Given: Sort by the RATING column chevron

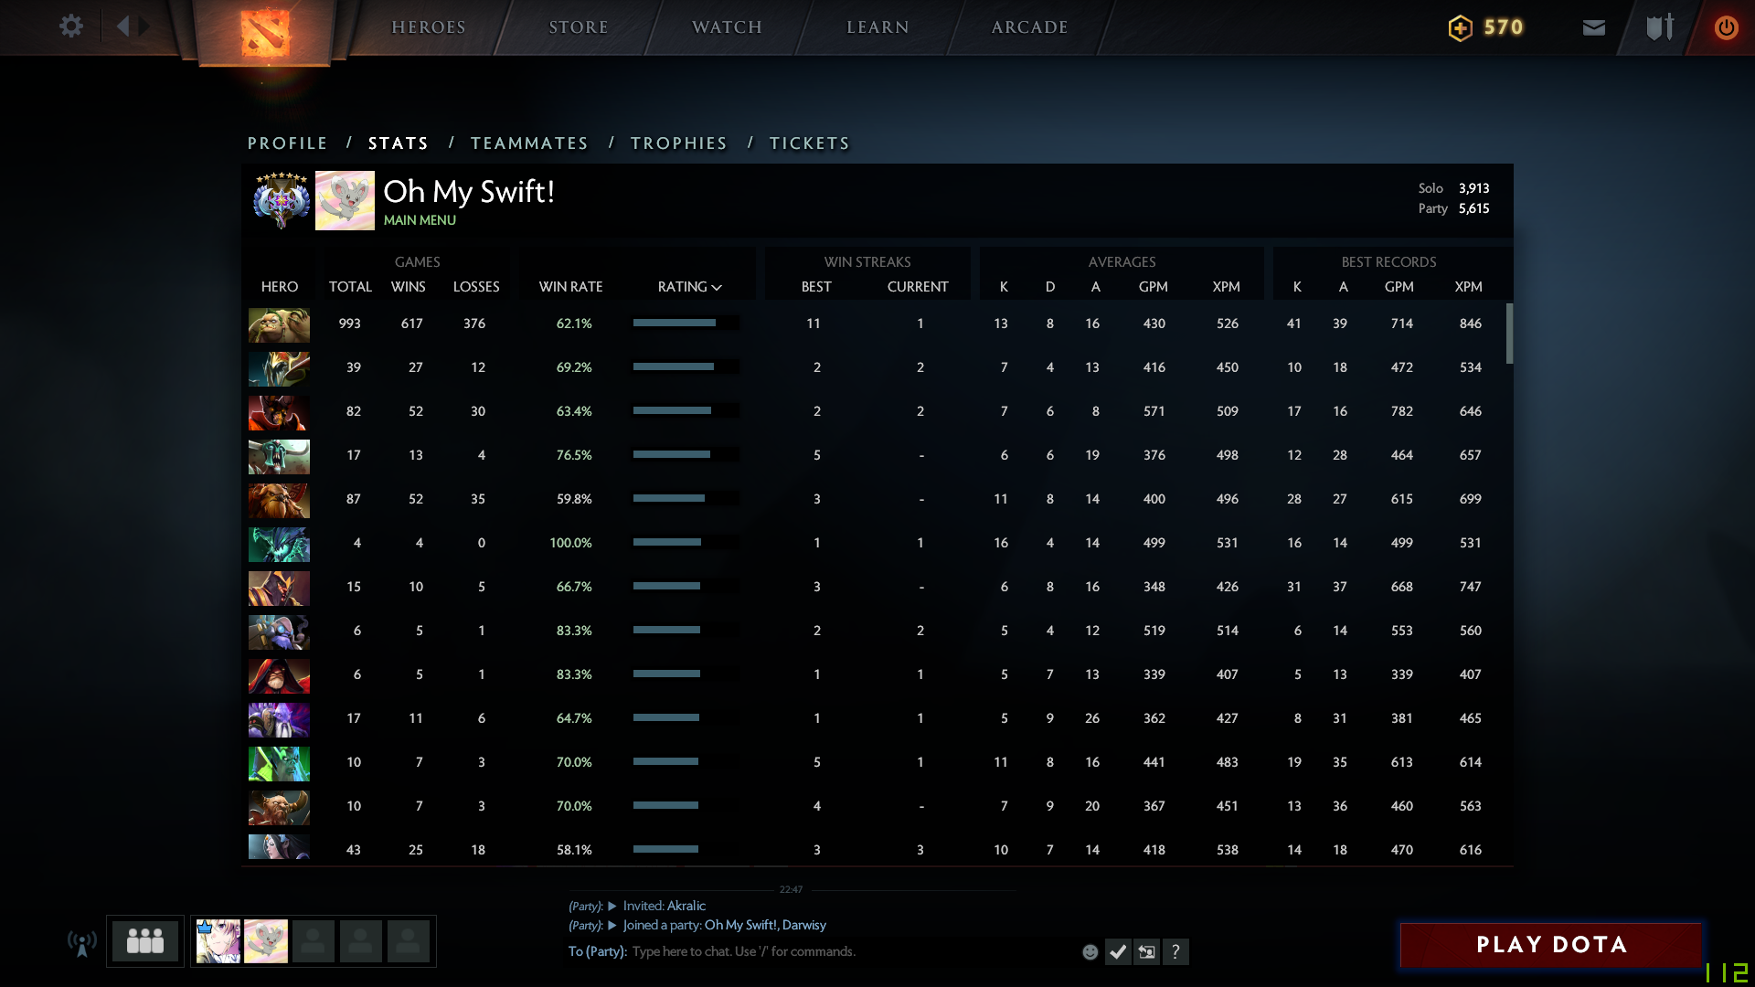Looking at the screenshot, I should pyautogui.click(x=717, y=287).
